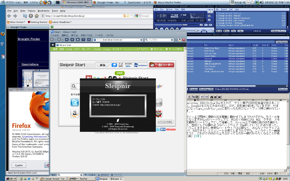Click Enqueue button in Media Library
Viewport: 290px width, 181px height.
point(193,89)
